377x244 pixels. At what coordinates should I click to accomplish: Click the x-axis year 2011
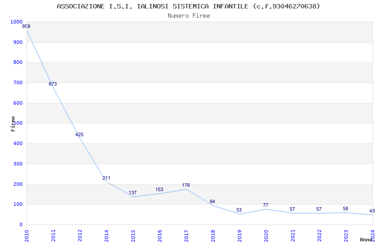click(x=53, y=236)
